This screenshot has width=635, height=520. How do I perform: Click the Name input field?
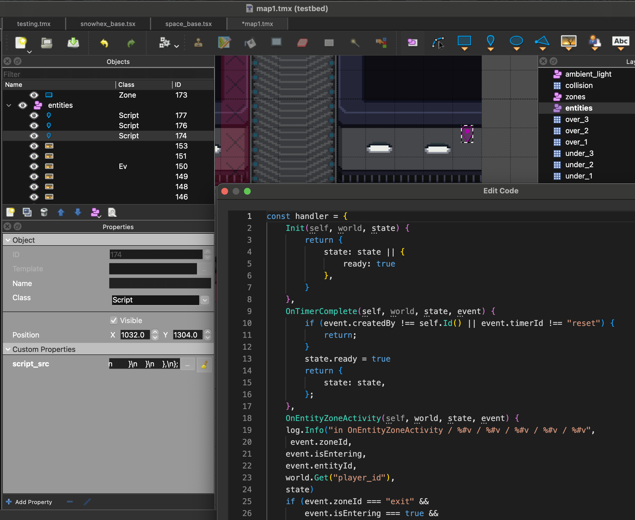[160, 283]
